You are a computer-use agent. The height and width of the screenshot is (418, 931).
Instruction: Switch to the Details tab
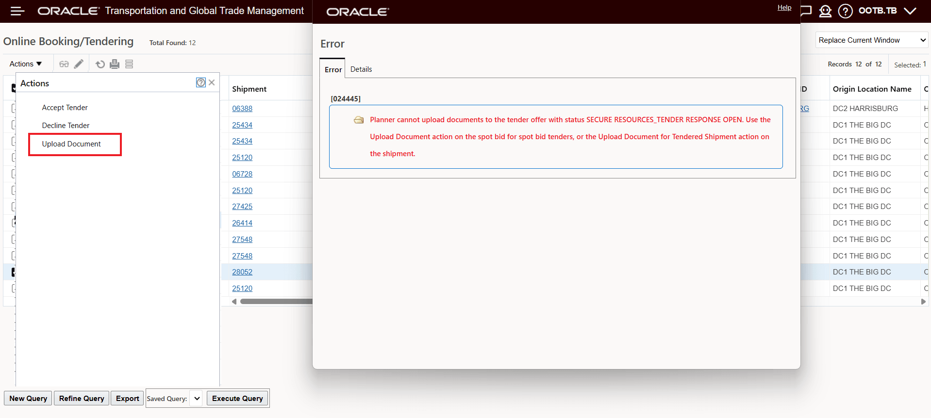[361, 69]
